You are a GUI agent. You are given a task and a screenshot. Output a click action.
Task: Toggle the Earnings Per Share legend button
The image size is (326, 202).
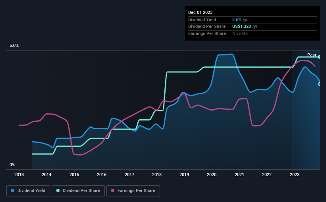tap(133, 191)
